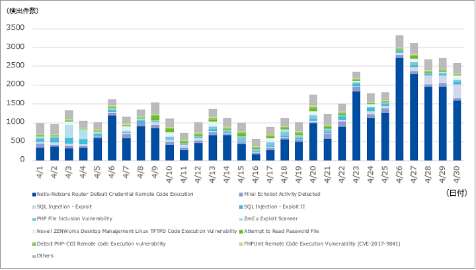Select the 'SQL Injection - Exploit II' legend label
476x270 pixels.
click(274, 207)
